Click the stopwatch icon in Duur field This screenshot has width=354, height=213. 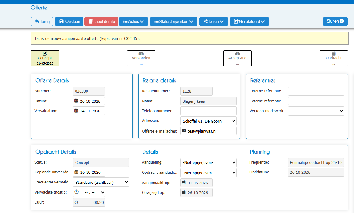(76, 202)
